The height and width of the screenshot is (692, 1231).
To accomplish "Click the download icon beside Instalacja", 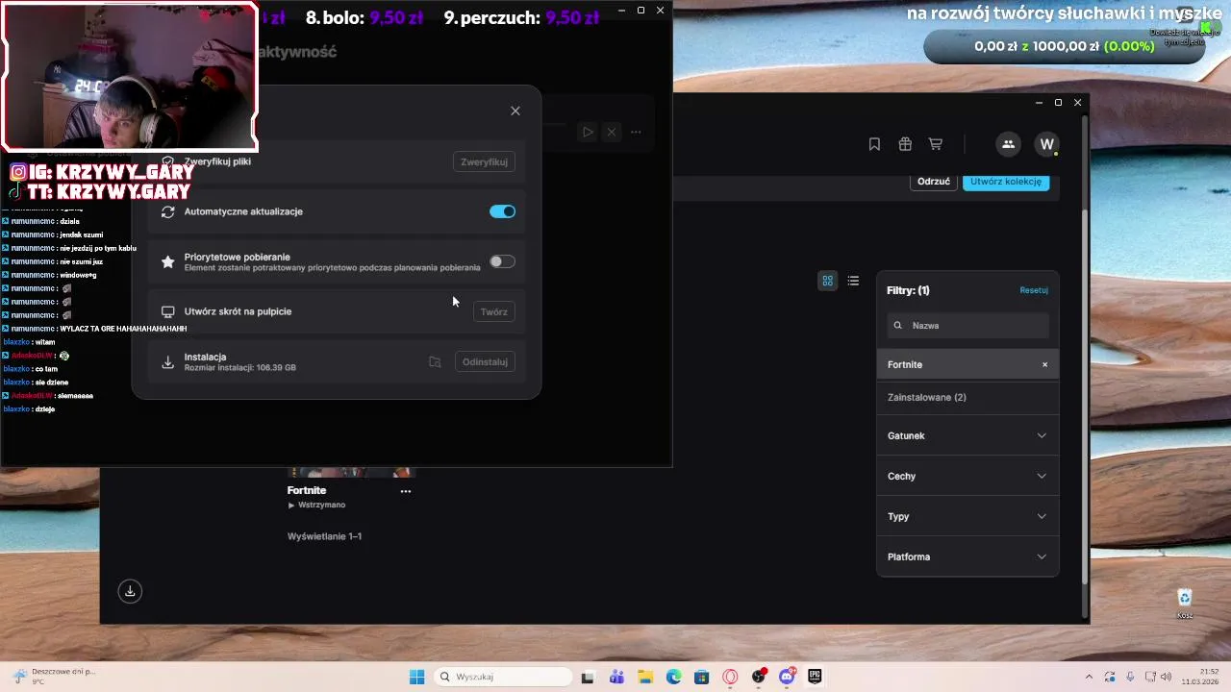I will pyautogui.click(x=167, y=361).
